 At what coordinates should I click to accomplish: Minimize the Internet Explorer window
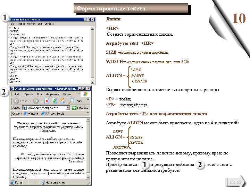pos(80,89)
